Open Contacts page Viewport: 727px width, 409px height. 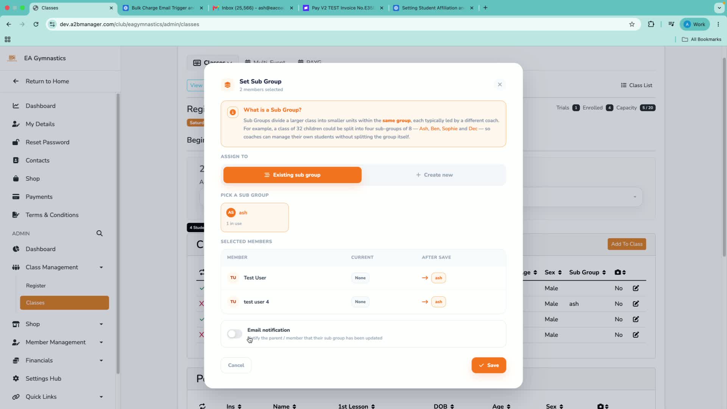(x=37, y=160)
